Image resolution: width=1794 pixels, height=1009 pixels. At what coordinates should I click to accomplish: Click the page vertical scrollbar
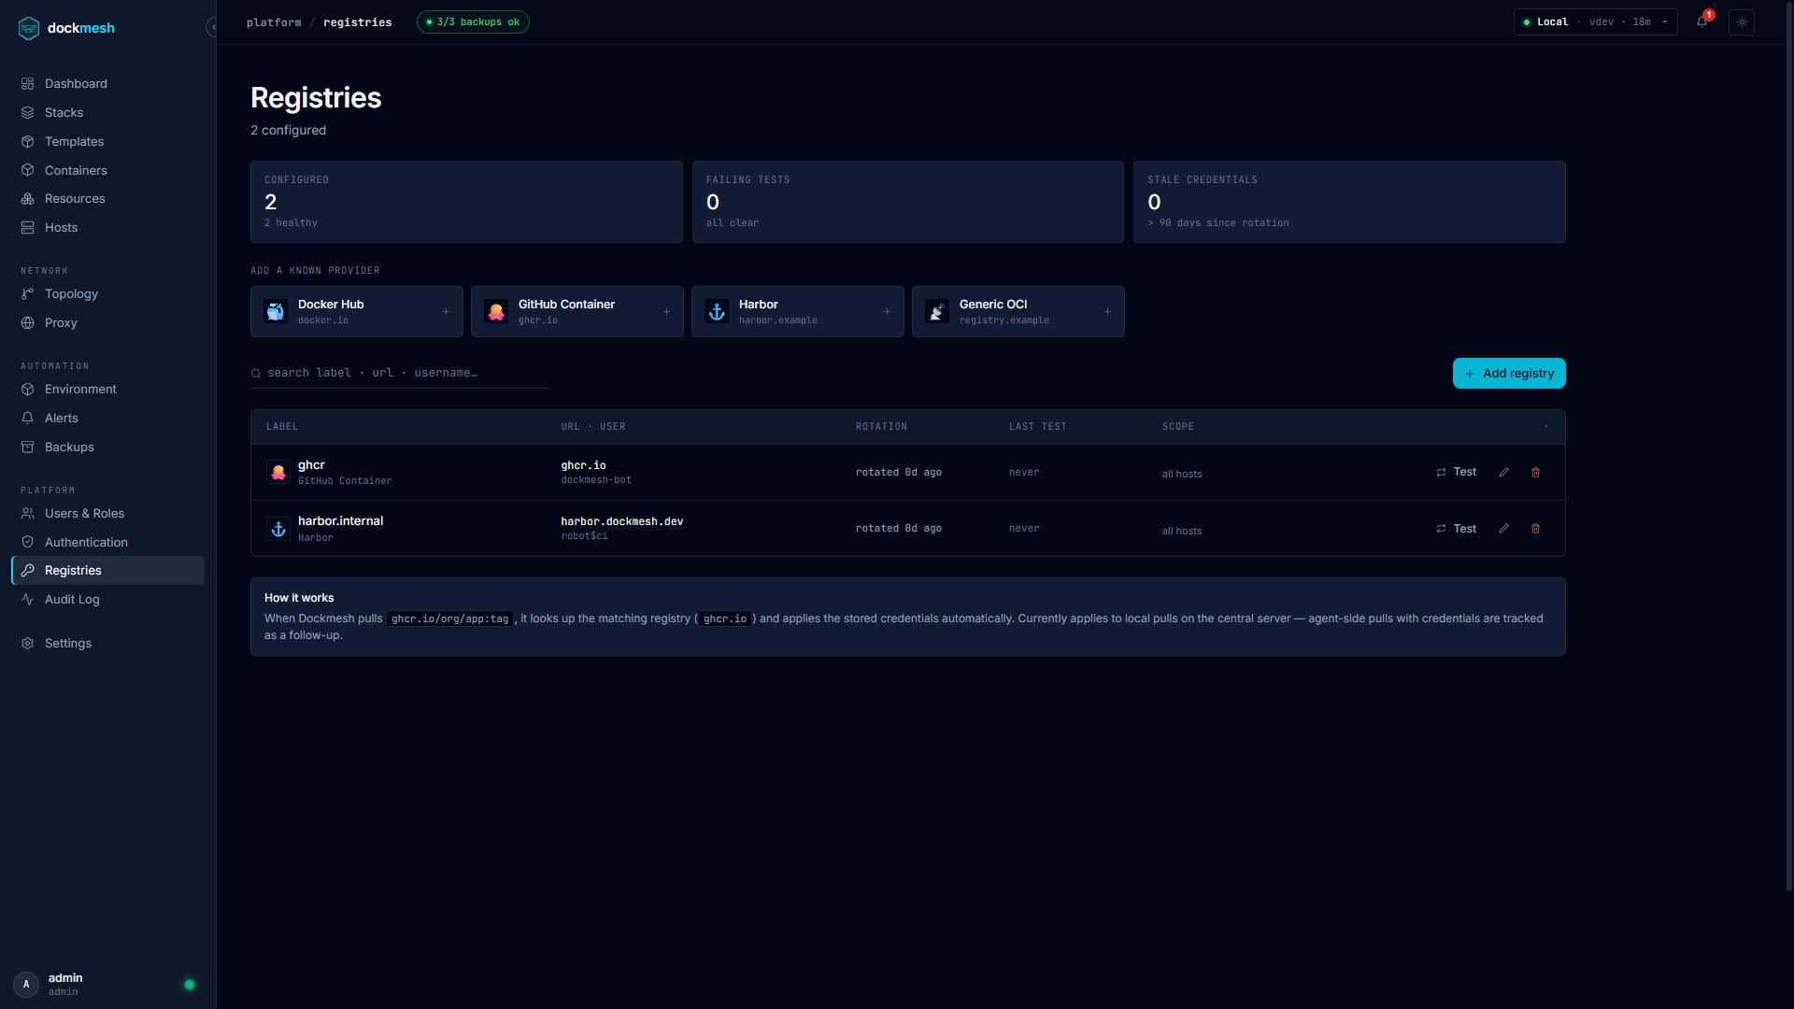point(1788,448)
